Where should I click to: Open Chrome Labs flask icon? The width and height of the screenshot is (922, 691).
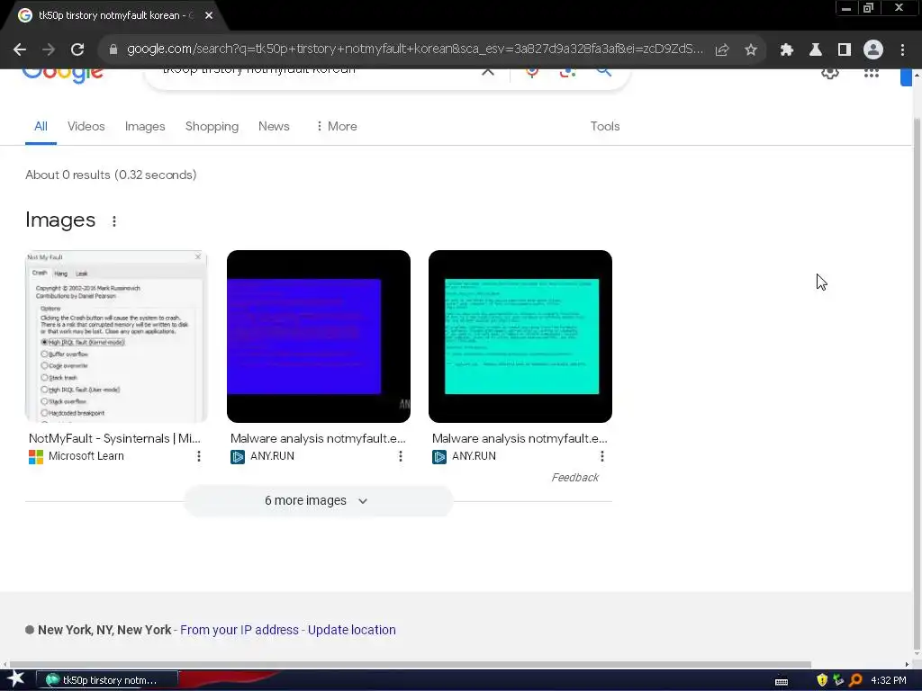point(816,50)
